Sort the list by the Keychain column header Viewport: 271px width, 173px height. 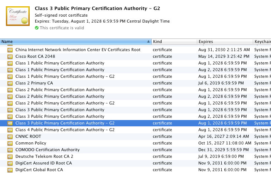262,41
